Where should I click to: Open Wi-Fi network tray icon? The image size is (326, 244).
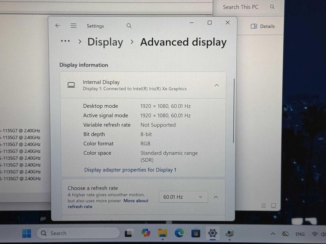tap(315, 234)
